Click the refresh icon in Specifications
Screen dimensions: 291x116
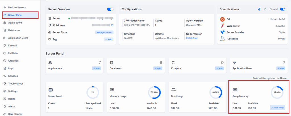pos(265,9)
